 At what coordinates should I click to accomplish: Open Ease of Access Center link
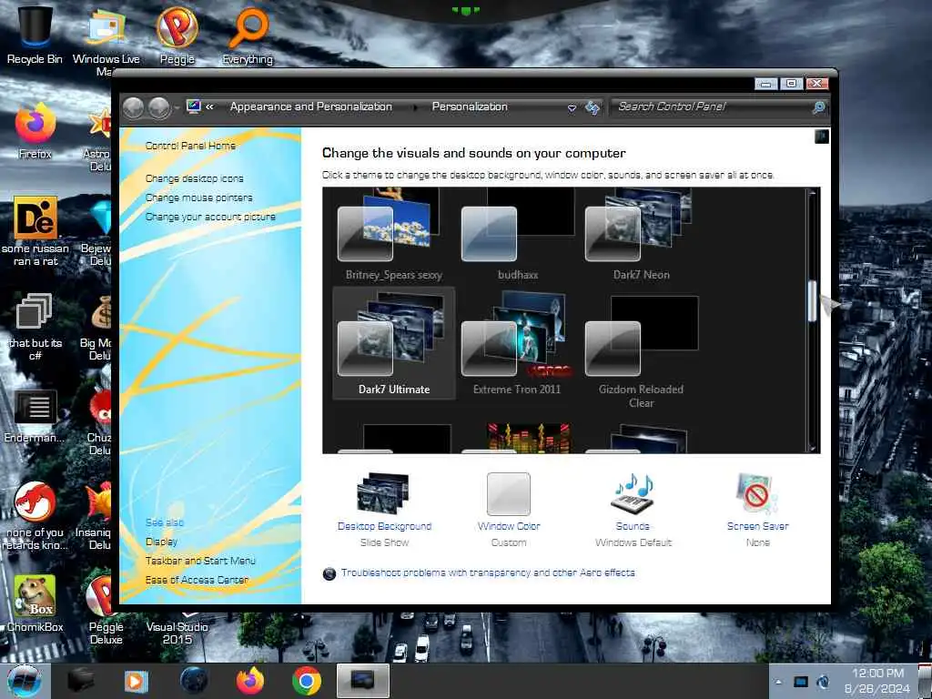point(197,580)
